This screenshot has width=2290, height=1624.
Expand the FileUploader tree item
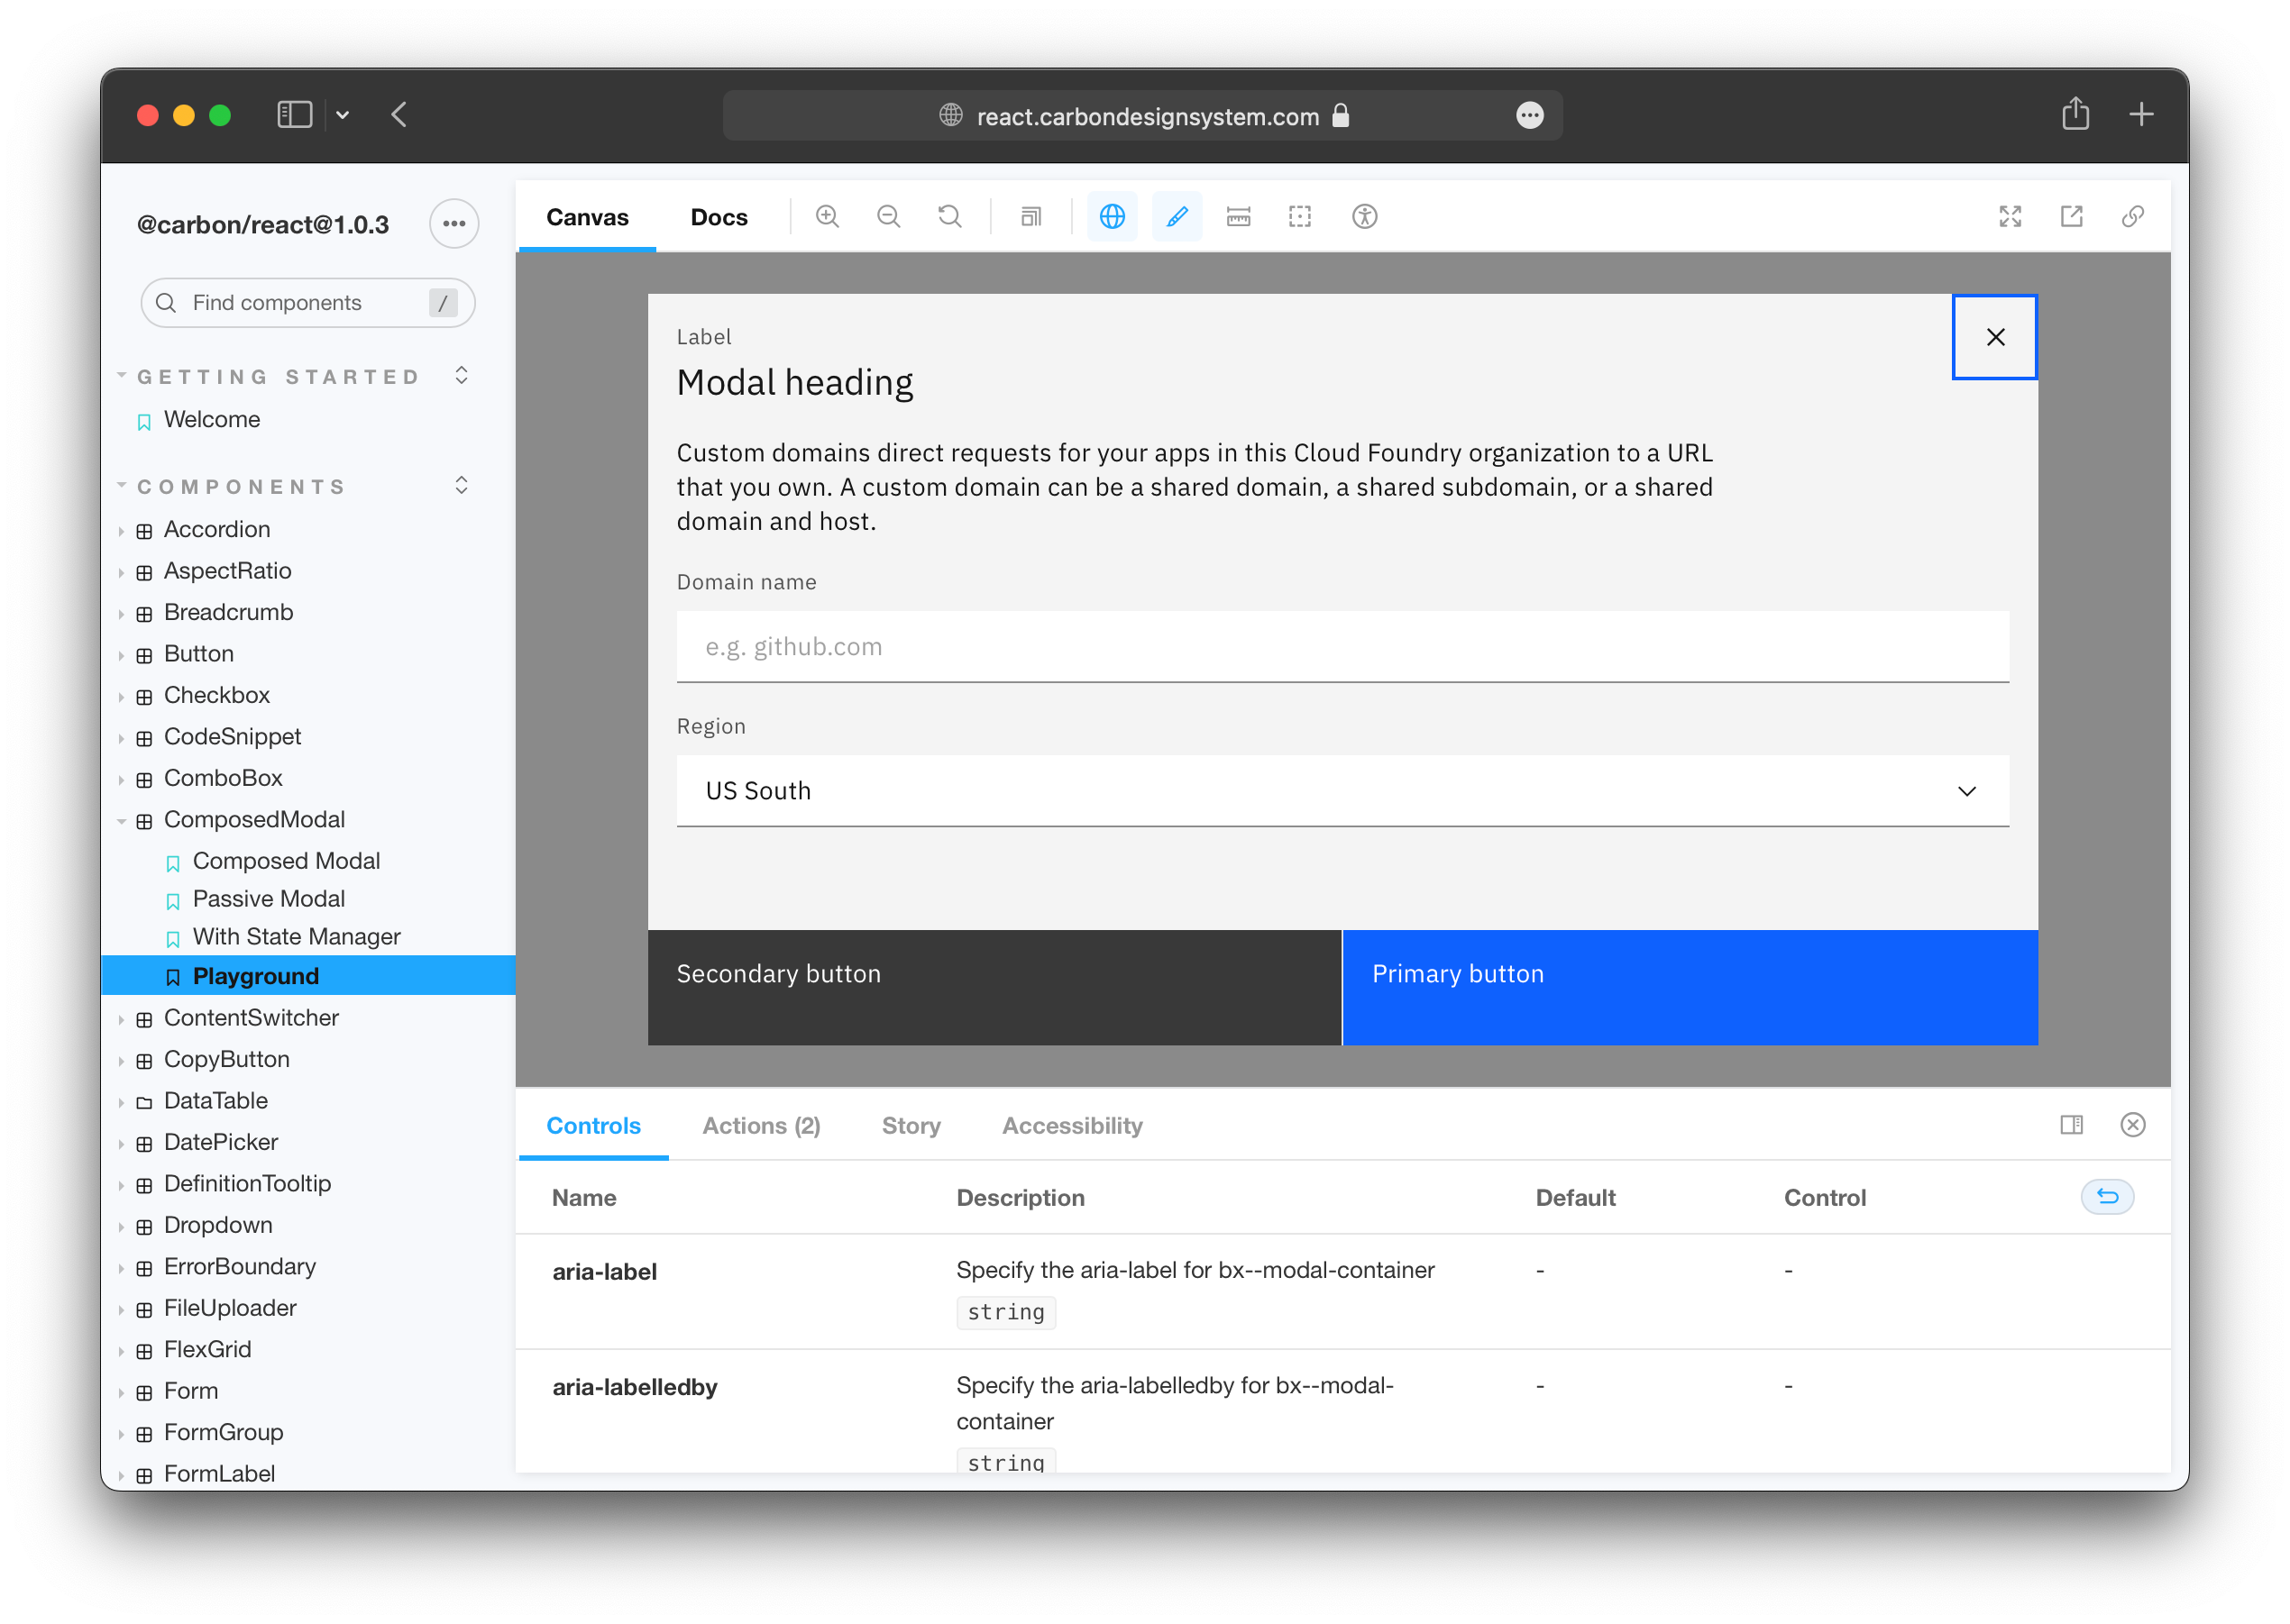(229, 1308)
